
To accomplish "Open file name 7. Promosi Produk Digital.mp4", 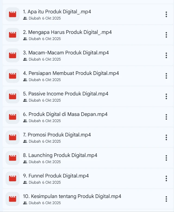I will (x=57, y=135).
